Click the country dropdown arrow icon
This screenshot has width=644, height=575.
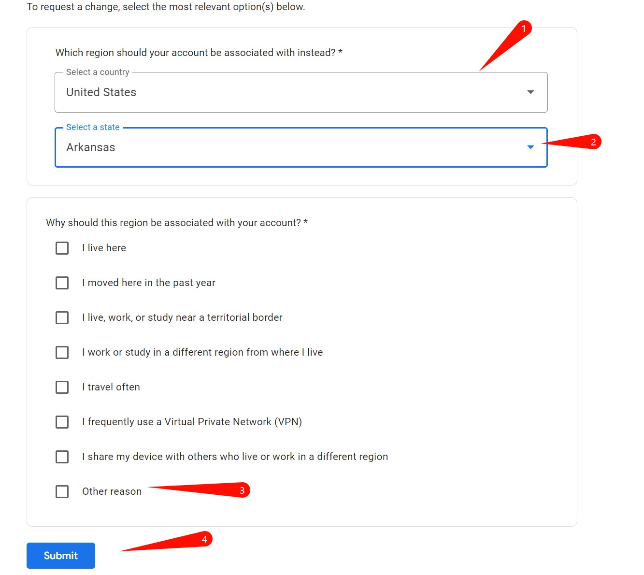pyautogui.click(x=530, y=92)
